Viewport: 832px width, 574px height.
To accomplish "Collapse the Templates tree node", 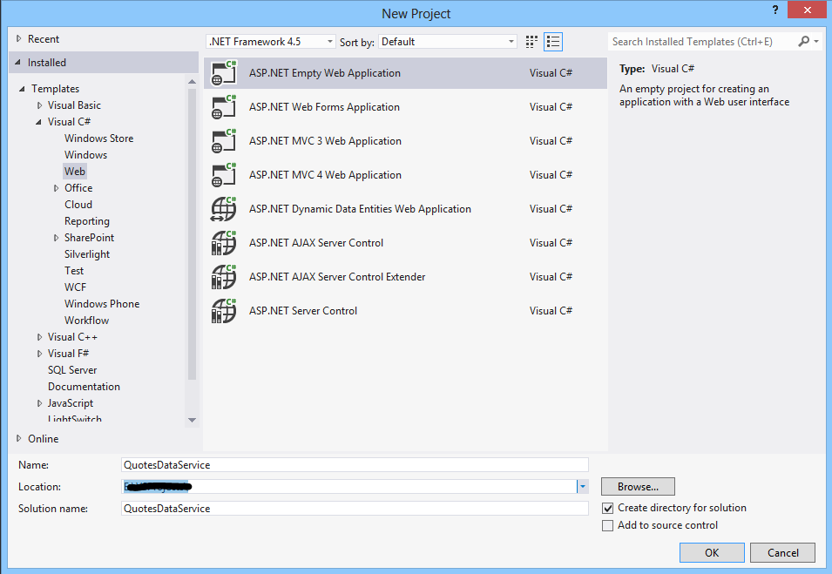I will coord(22,89).
